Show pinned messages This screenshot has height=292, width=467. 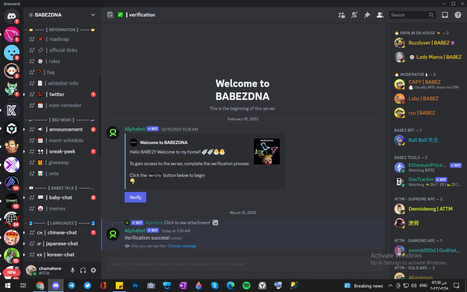(367, 15)
